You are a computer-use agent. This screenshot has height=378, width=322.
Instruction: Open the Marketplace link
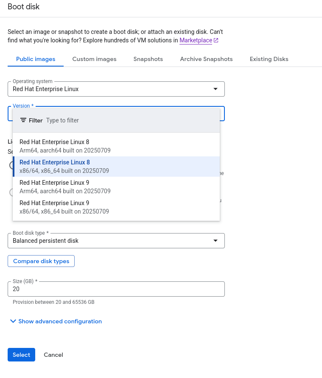click(196, 41)
